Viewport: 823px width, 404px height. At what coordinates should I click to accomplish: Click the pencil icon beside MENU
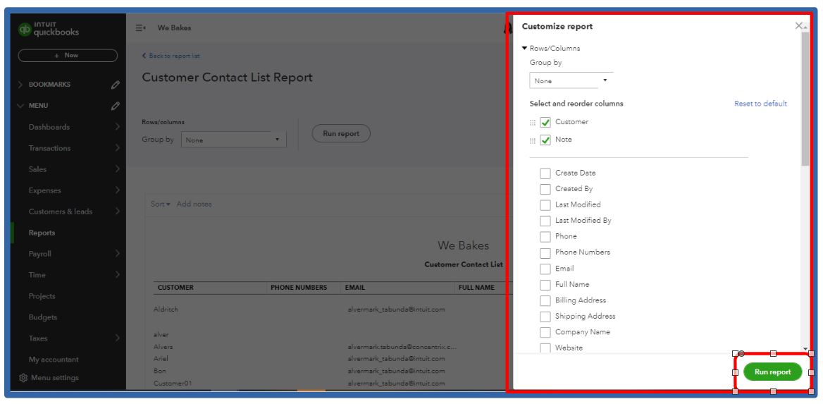pos(116,106)
